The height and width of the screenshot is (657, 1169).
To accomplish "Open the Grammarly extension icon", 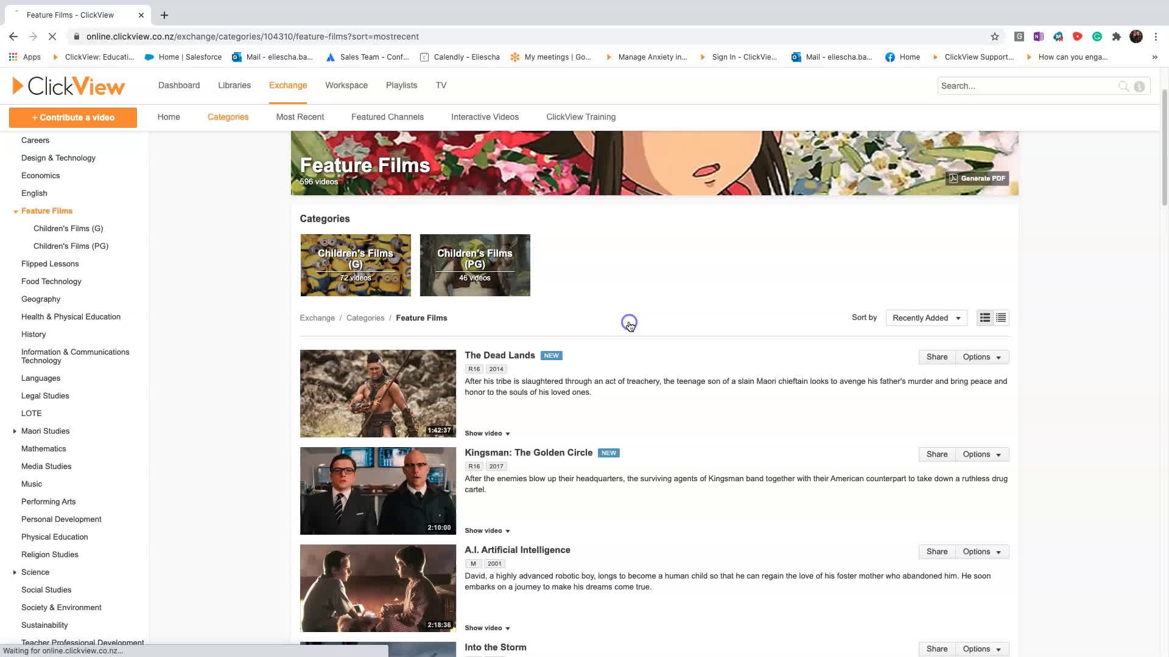I will pyautogui.click(x=1097, y=36).
